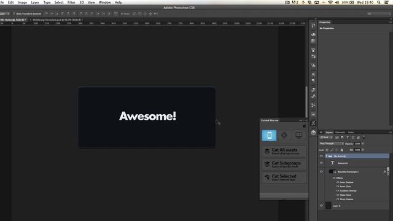
Task: Hide the My Button group layer
Action: click(321, 156)
